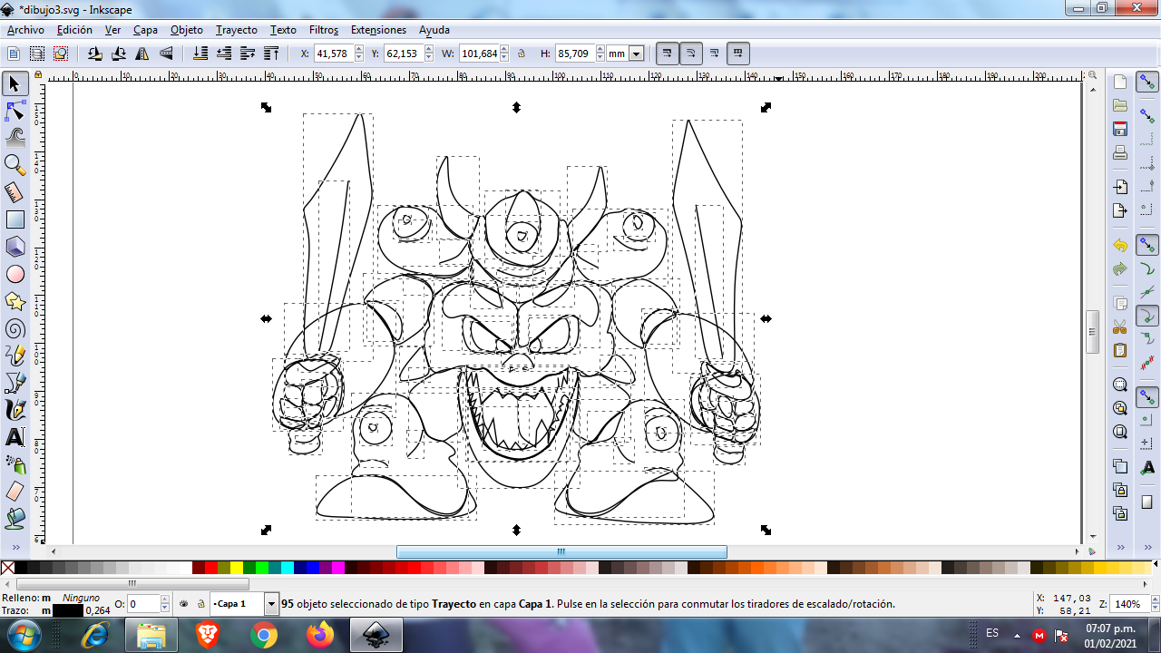Select the Zoom magnifier tool
This screenshot has height=653, width=1161.
15,165
